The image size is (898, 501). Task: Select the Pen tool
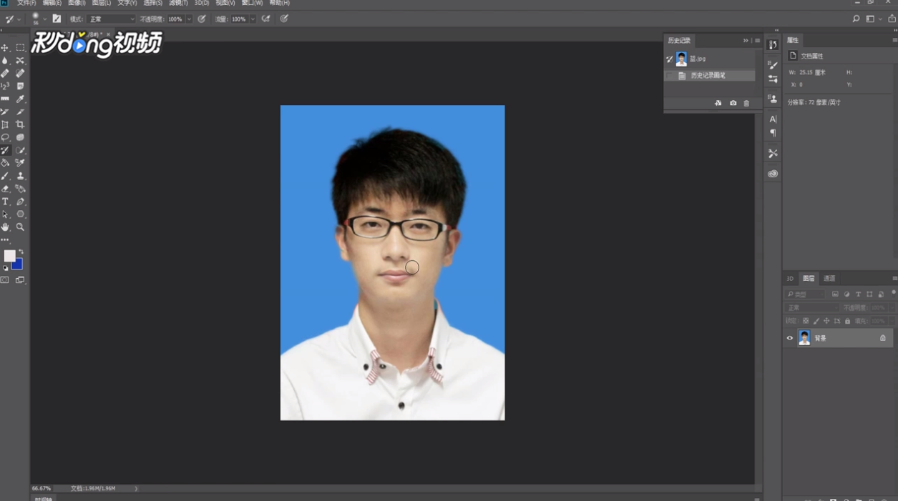[20, 202]
